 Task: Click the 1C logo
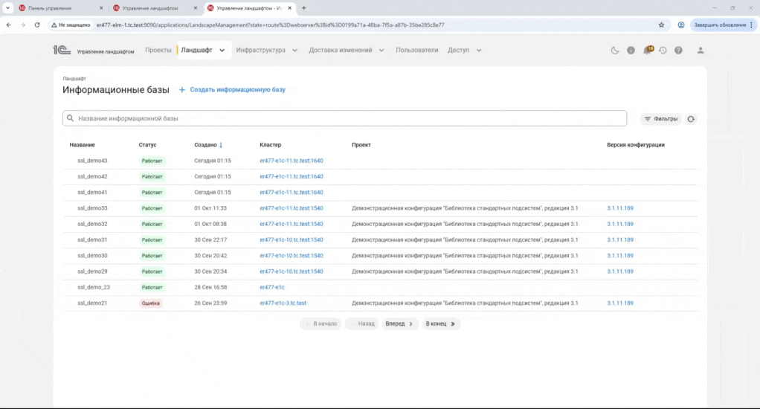click(x=62, y=50)
